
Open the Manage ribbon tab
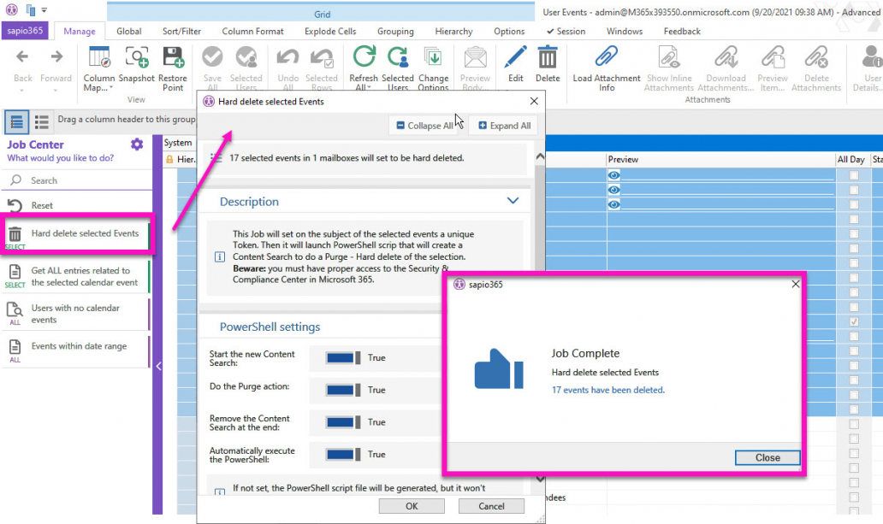pos(80,32)
